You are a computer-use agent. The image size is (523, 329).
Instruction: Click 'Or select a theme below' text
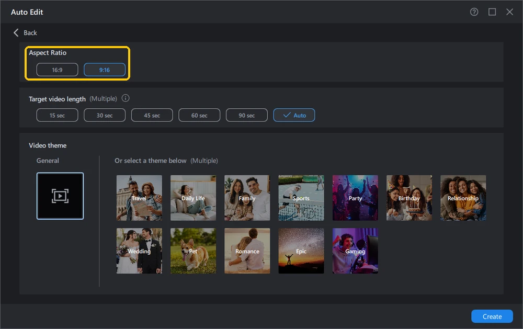[x=151, y=161]
